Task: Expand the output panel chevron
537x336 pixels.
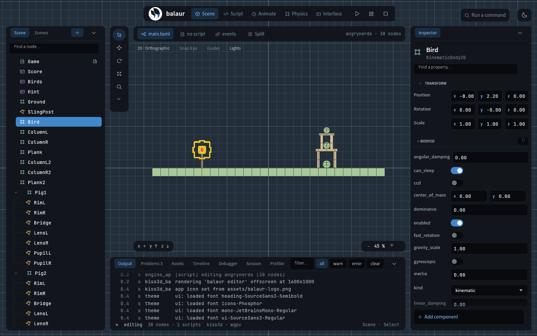Action: pos(394,264)
